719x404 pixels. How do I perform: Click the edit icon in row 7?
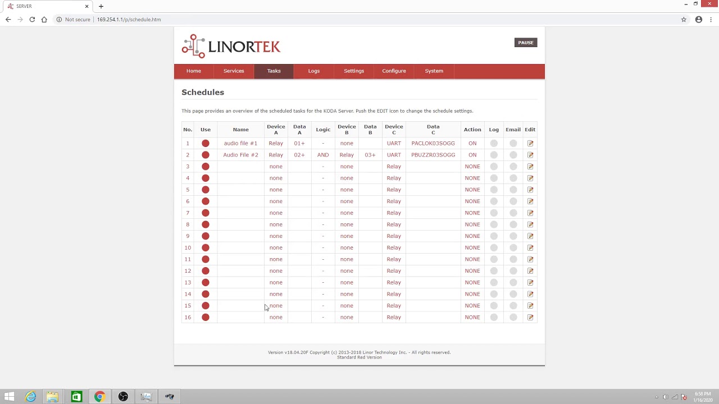[530, 213]
